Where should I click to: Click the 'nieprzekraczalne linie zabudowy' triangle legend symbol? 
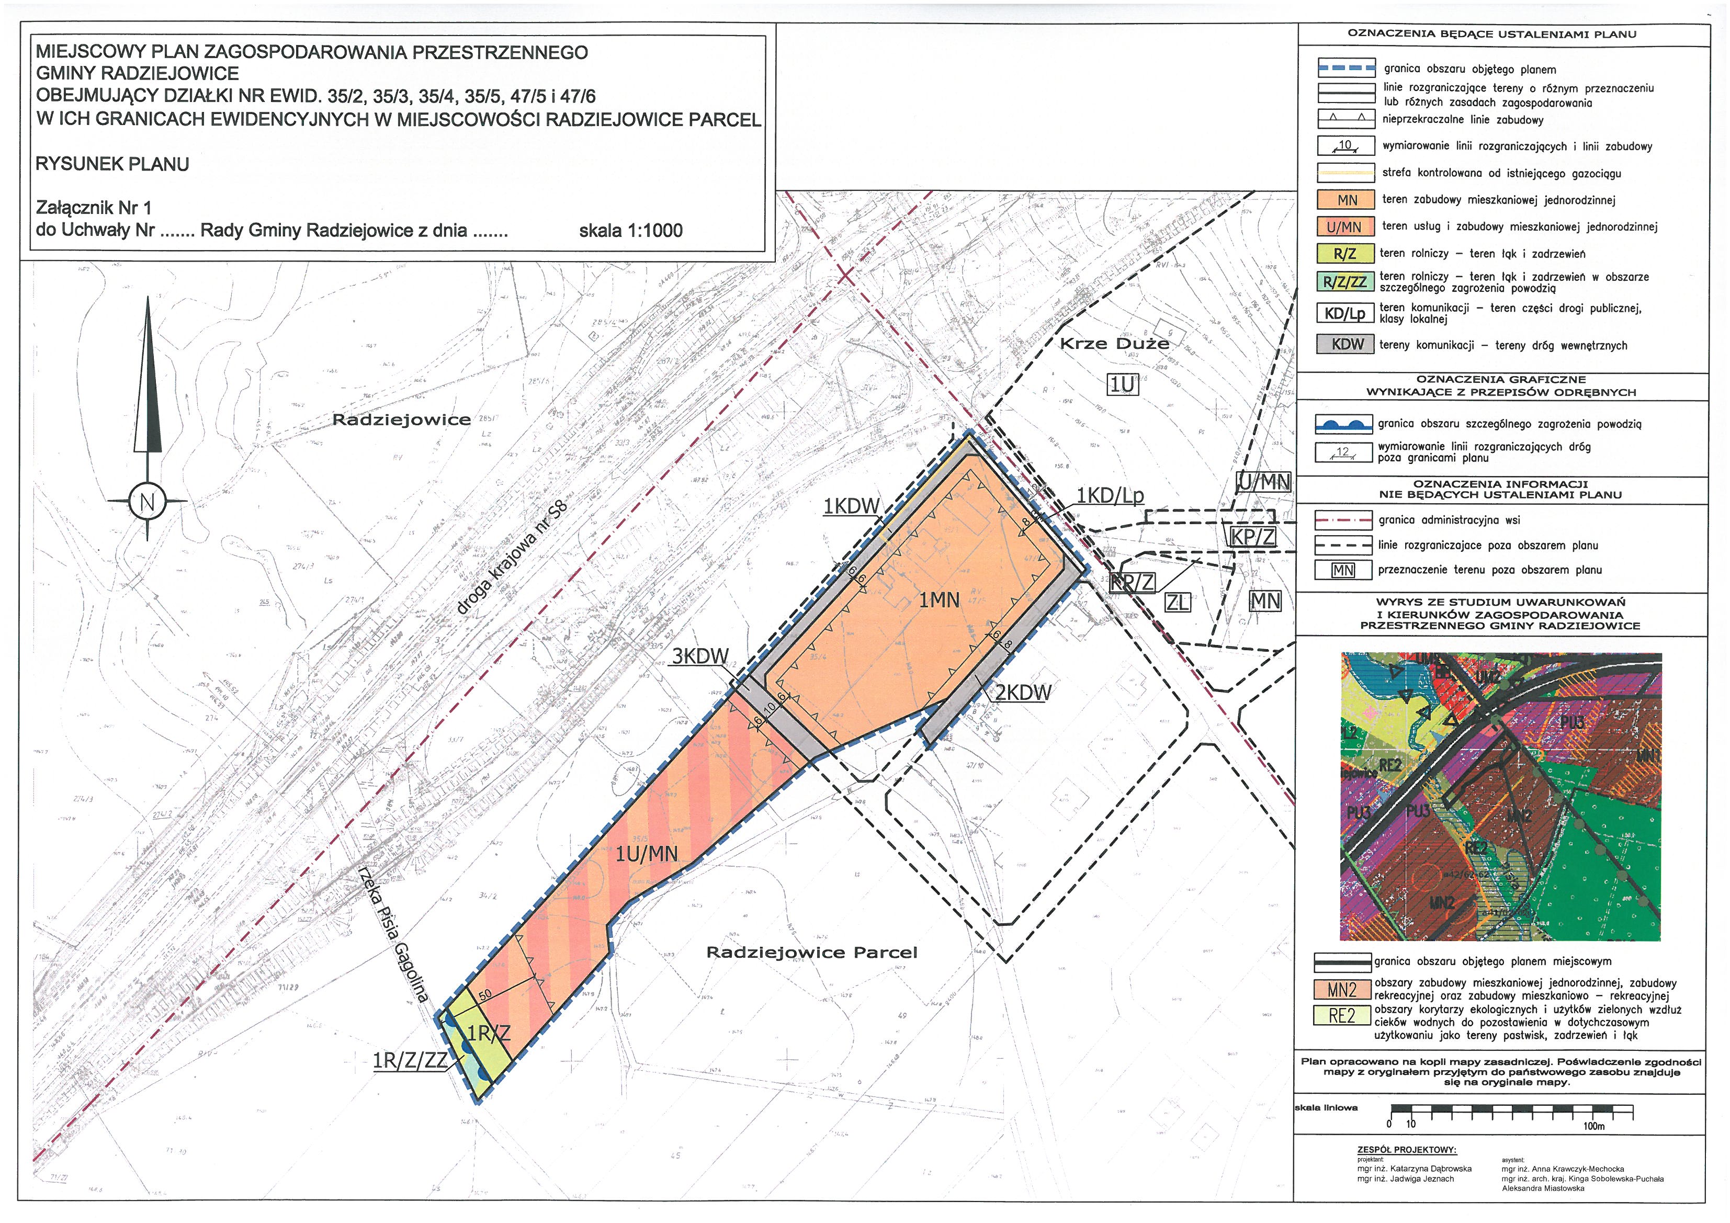(x=1347, y=119)
